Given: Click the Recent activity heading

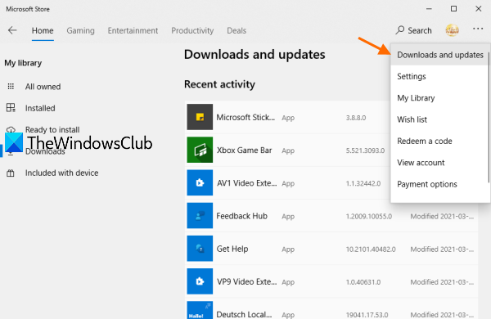Looking at the screenshot, I should pos(219,84).
